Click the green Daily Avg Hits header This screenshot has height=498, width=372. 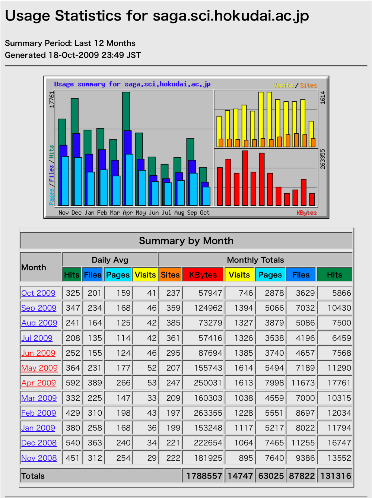pos(71,275)
